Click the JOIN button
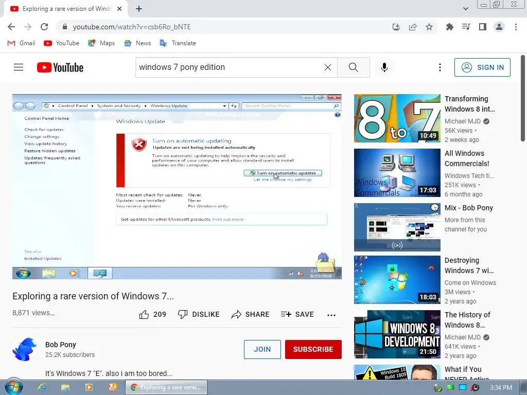This screenshot has width=527, height=395. tap(262, 349)
